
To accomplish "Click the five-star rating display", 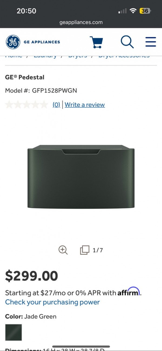I will click(26, 104).
